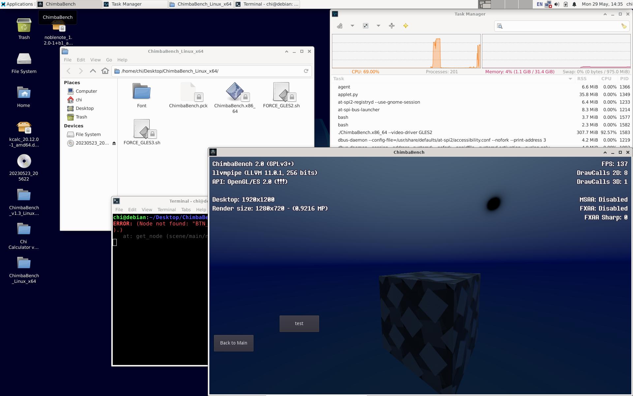Eject the 20230523 disc device
The image size is (633, 396).
pos(114,143)
